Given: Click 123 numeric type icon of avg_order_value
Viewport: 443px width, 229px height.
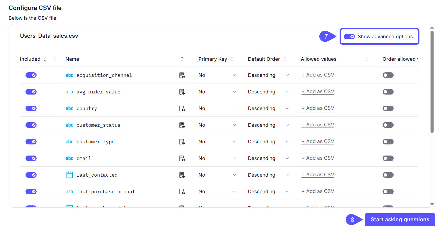Looking at the screenshot, I should point(69,92).
